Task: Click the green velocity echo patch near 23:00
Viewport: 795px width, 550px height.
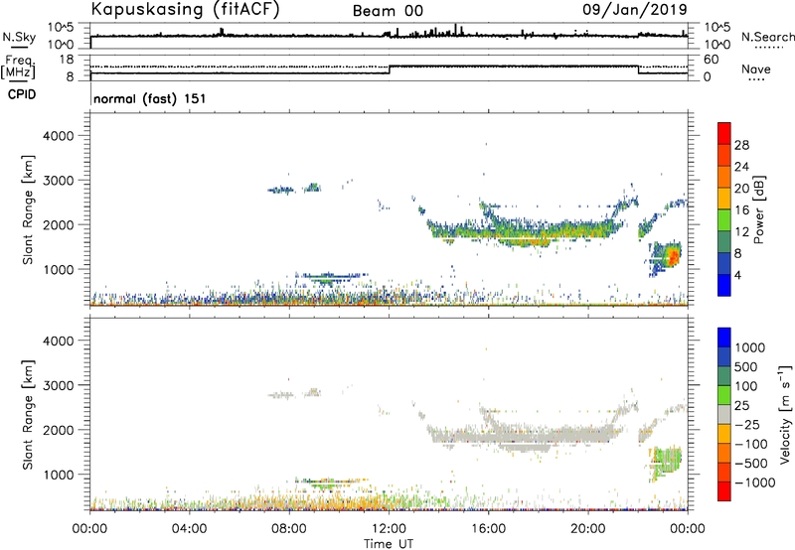Action: [667, 462]
